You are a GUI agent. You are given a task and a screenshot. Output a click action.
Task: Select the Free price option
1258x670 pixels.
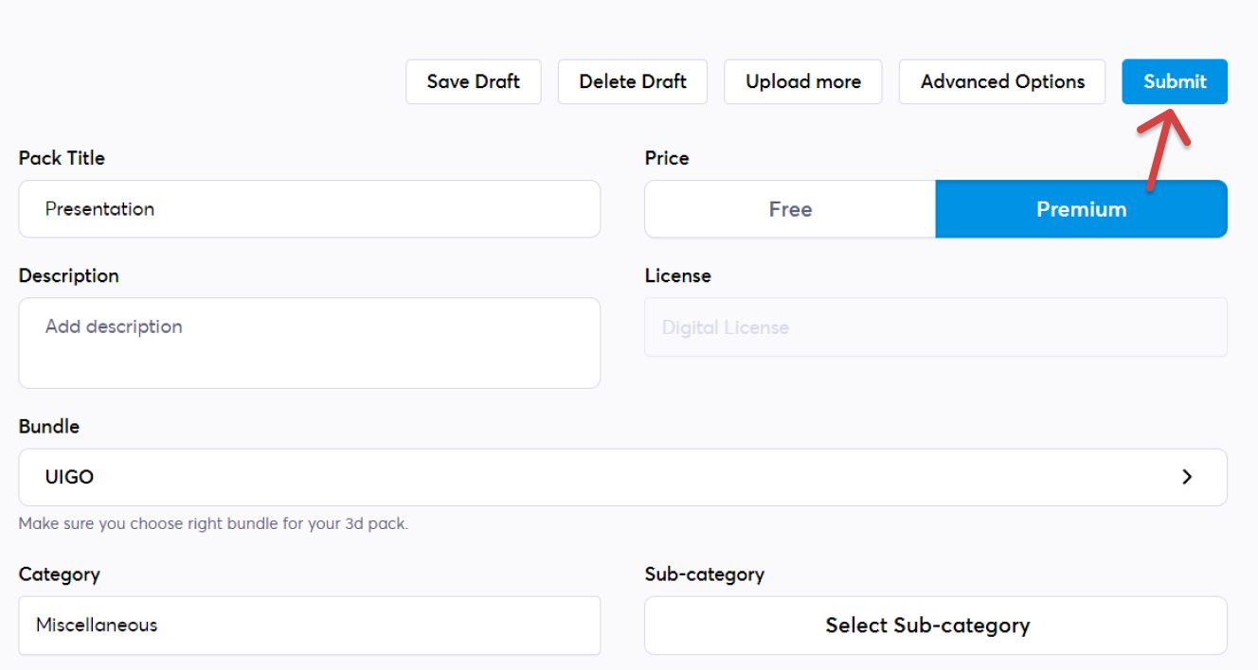[790, 209]
